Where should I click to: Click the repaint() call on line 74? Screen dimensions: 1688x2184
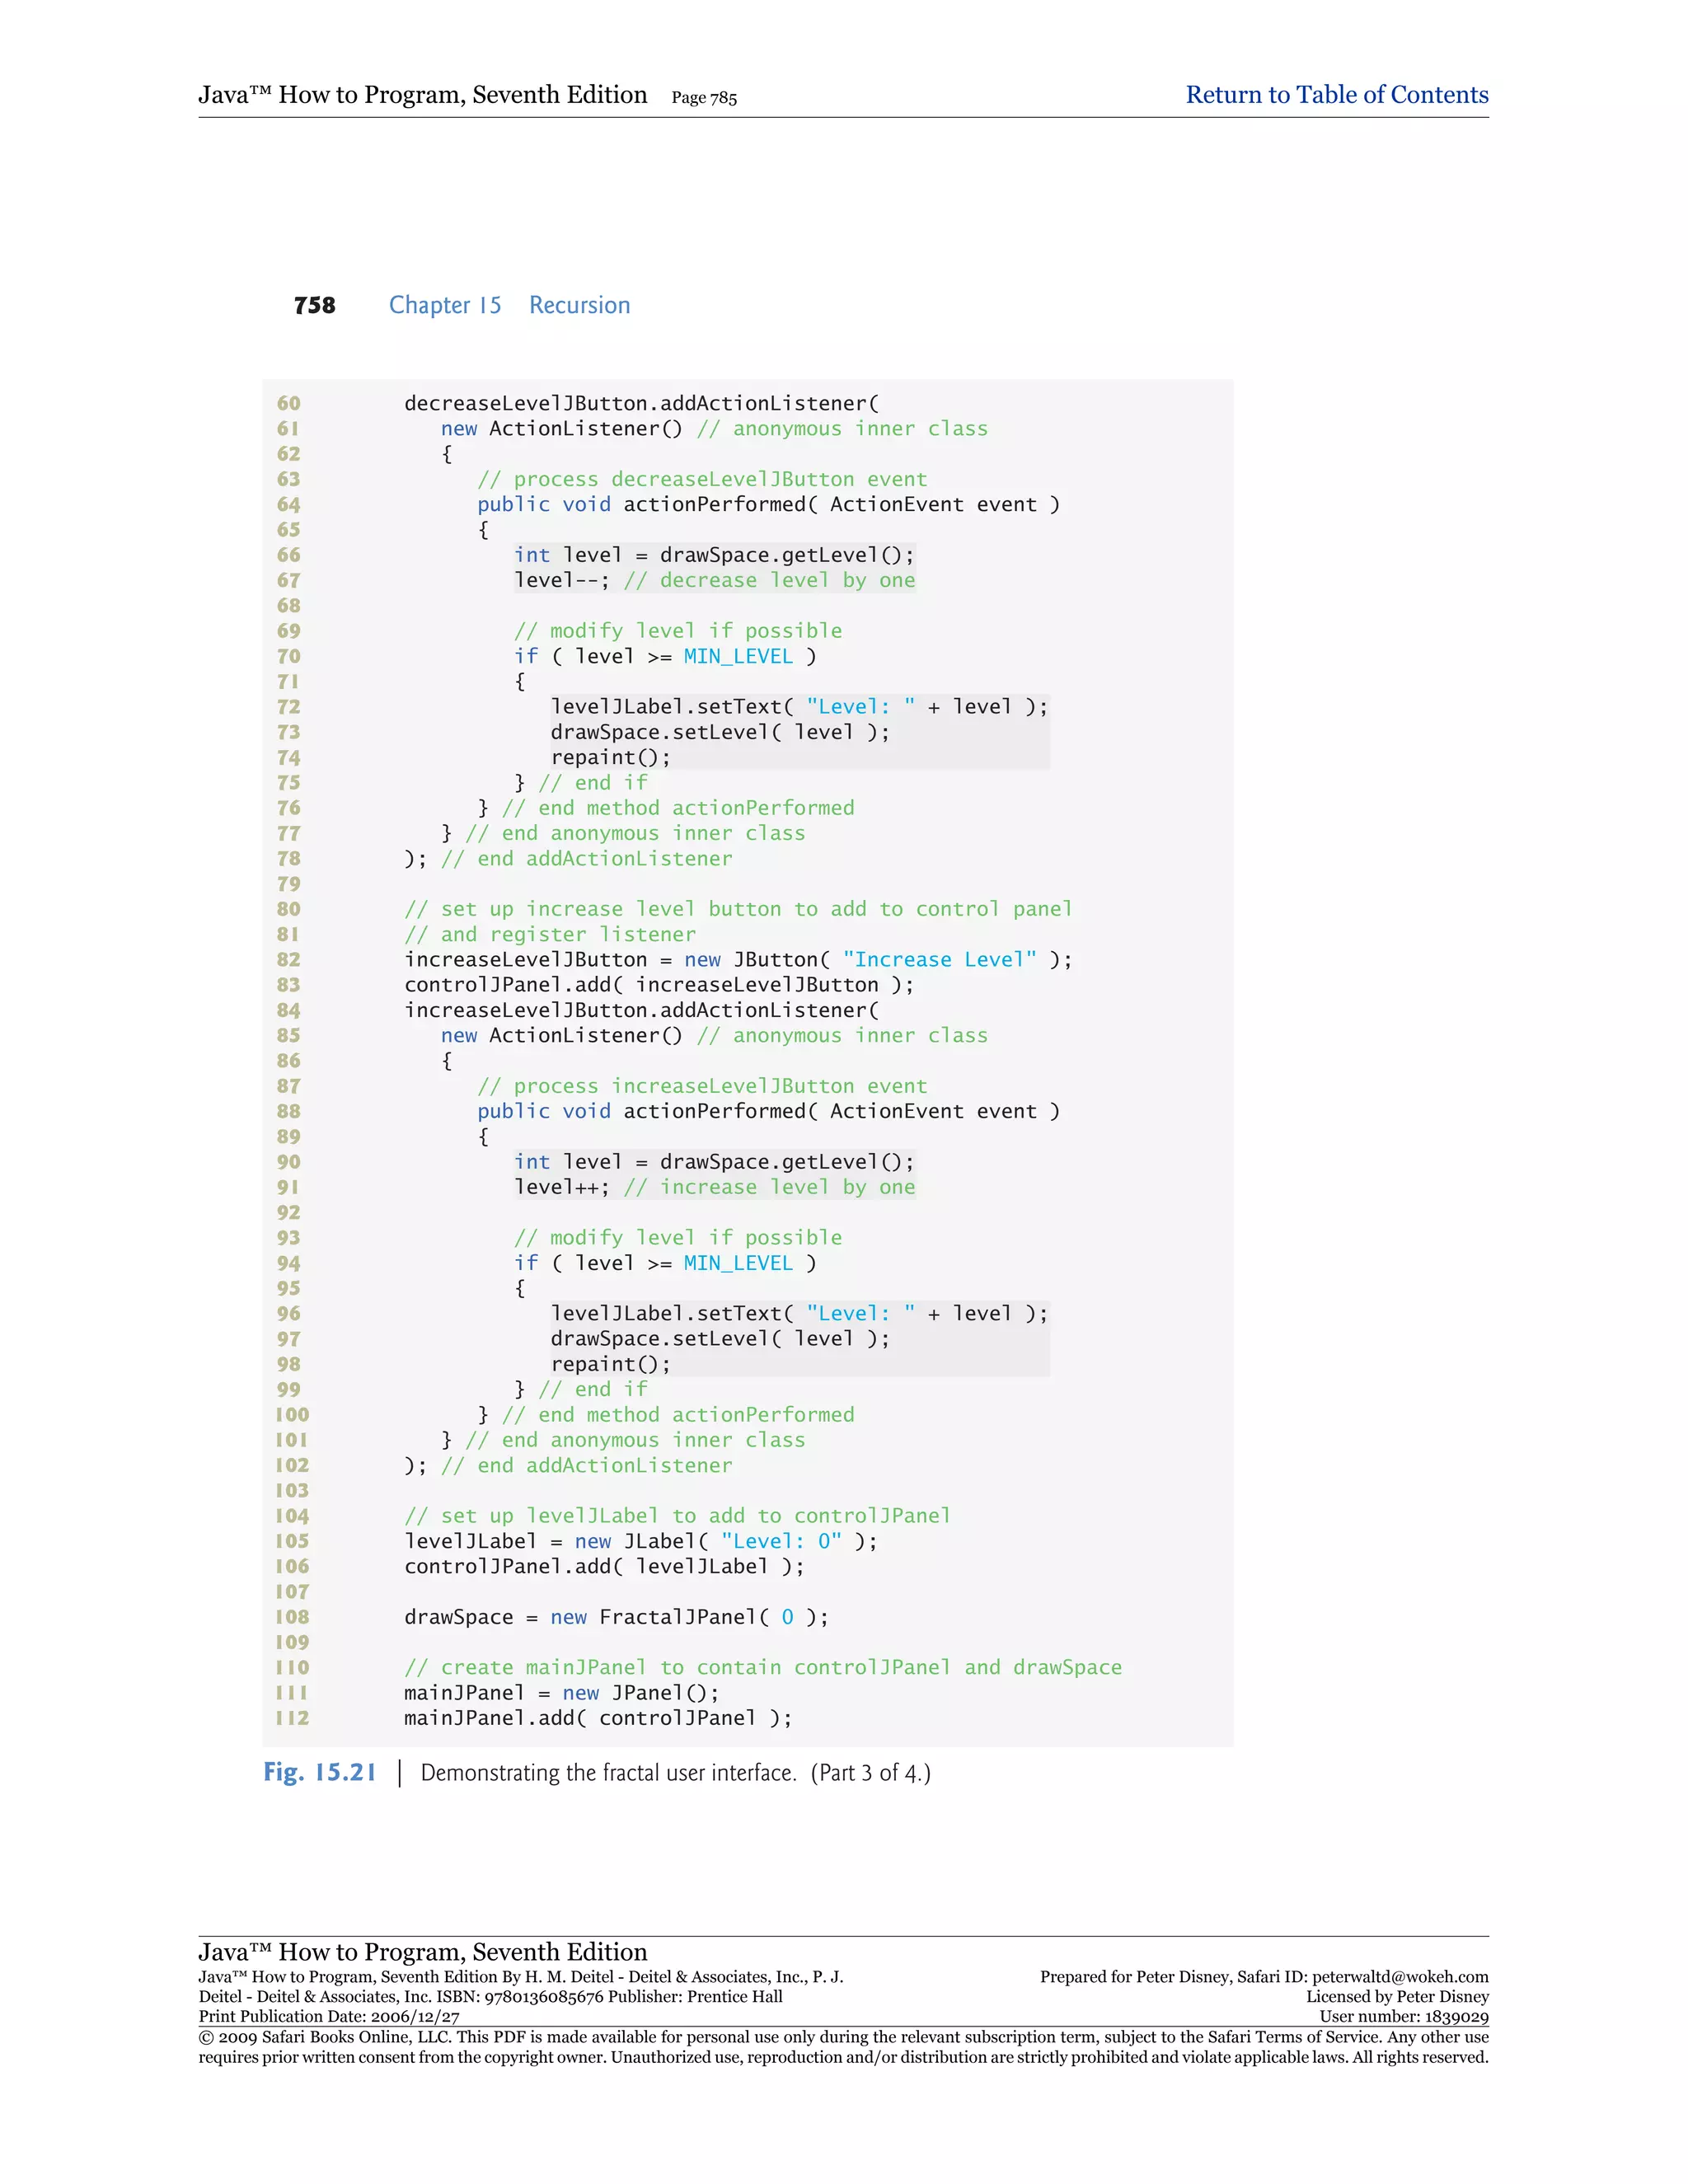[610, 757]
